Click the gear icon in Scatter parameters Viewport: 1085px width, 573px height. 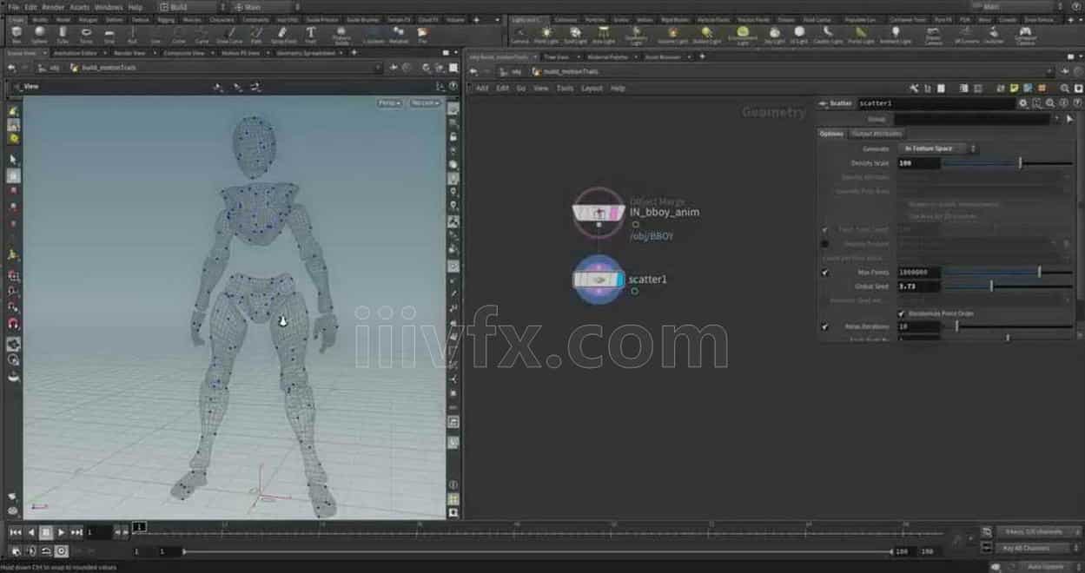point(1023,103)
